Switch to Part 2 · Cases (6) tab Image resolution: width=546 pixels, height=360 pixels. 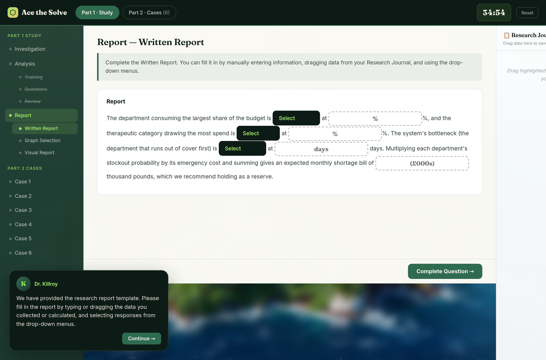(149, 13)
